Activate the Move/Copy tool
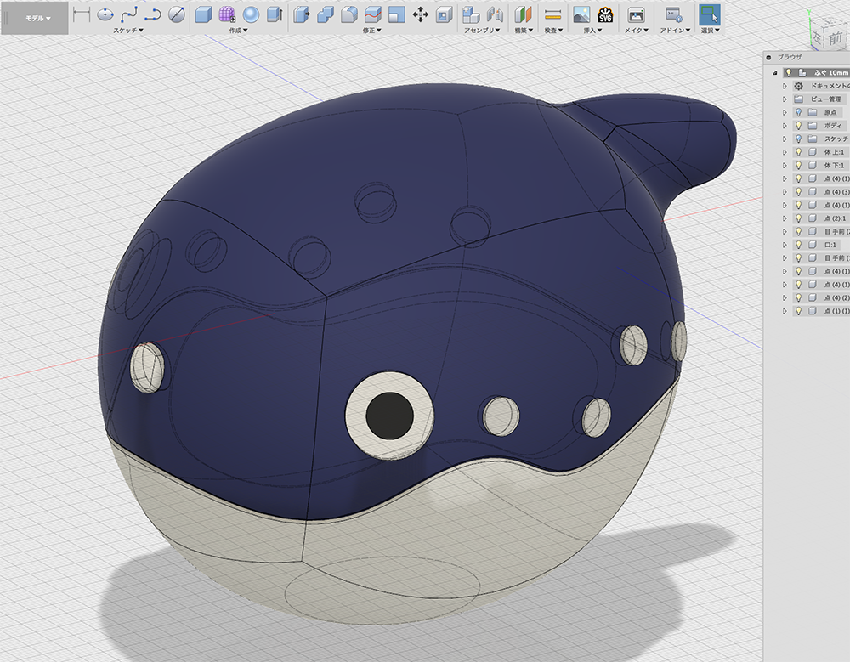Screen dimensions: 850x662 (420, 14)
